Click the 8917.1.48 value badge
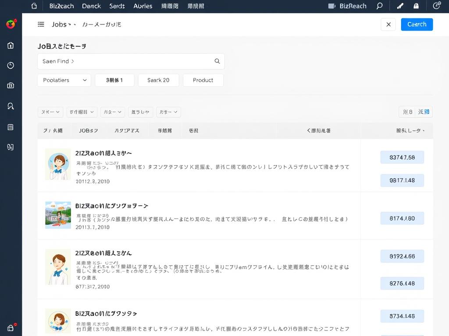The width and height of the screenshot is (449, 336). point(402,180)
